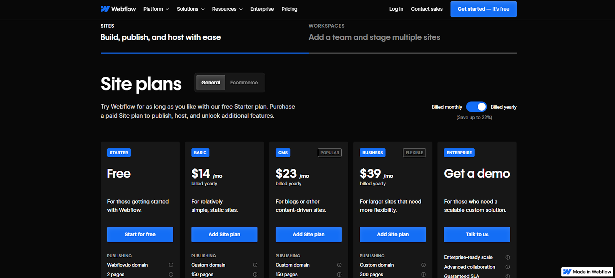
Task: Click the Webflow logo in the header
Action: click(118, 9)
